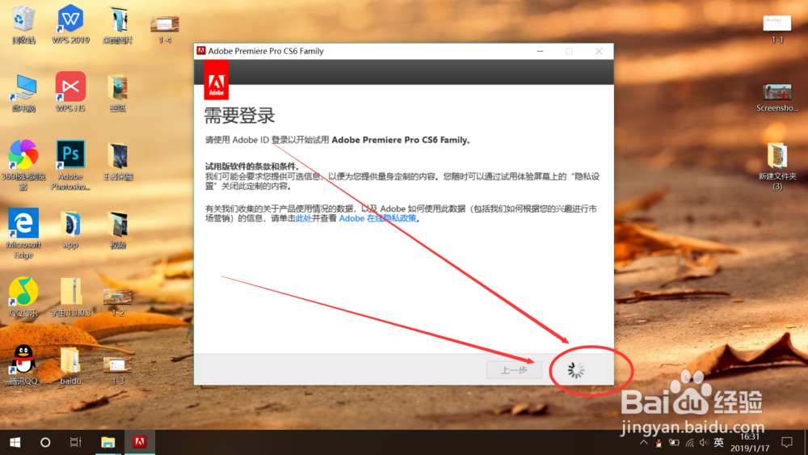This screenshot has height=455, width=808.
Task: Open File Explorer from the taskbar
Action: point(107,442)
